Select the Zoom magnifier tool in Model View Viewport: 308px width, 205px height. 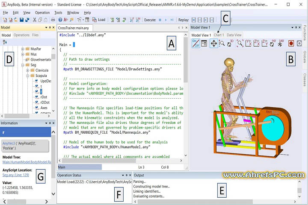(222, 44)
